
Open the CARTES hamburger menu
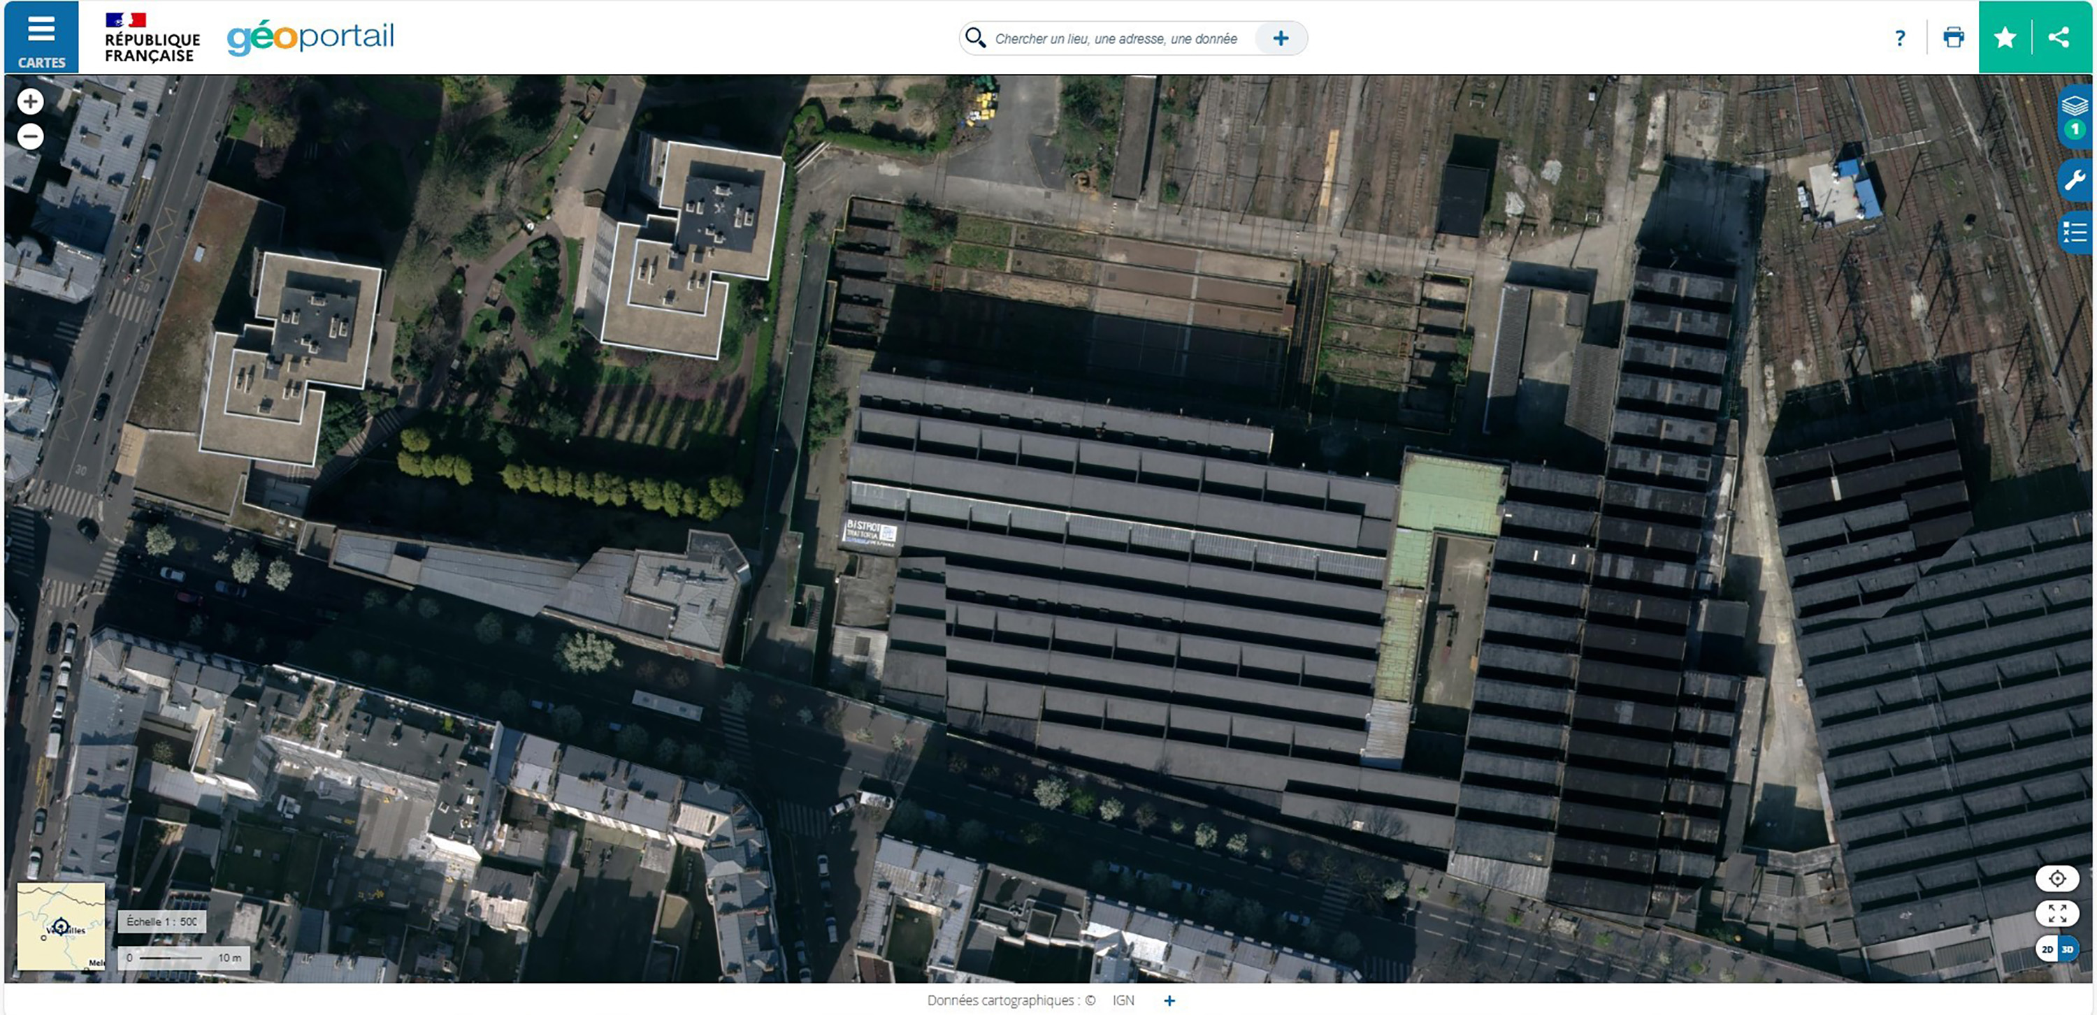(x=41, y=38)
